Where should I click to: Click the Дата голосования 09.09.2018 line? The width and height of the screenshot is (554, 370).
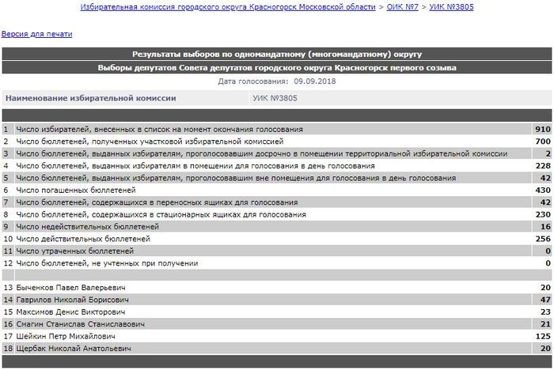[277, 81]
